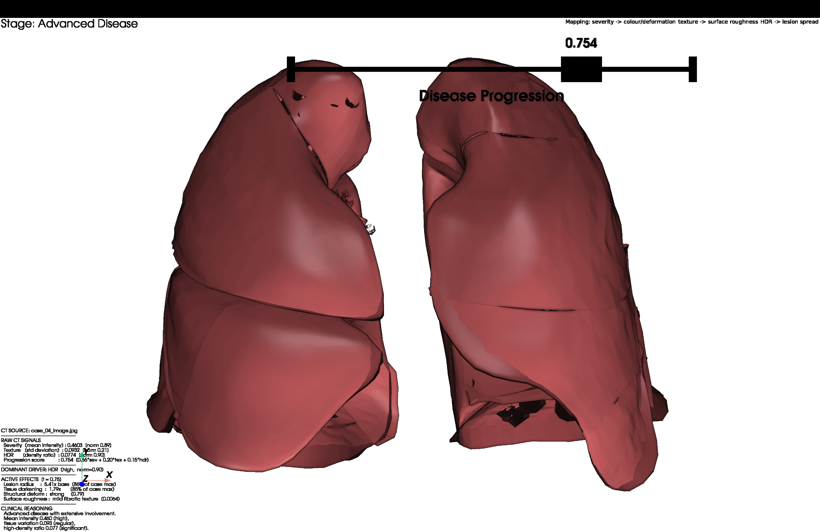Viewport: 820px width, 532px height.
Task: Click the 'Disease Progression' slider title
Action: (491, 96)
